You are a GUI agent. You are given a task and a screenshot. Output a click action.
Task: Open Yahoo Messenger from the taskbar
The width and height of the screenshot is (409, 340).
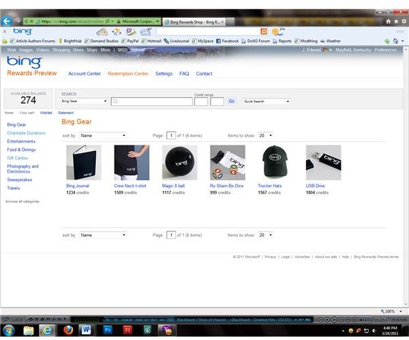(x=167, y=330)
